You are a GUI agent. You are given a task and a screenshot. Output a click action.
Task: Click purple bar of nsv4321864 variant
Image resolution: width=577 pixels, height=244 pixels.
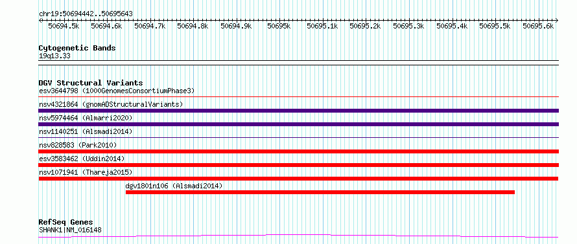[x=299, y=111]
